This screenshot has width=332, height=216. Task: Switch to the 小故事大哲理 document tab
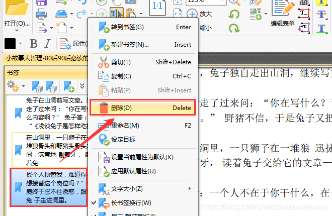pos(47,58)
